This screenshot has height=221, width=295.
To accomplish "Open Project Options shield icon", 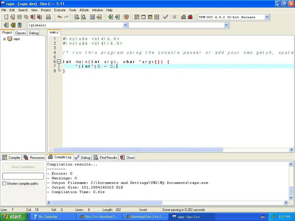I will [126, 17].
